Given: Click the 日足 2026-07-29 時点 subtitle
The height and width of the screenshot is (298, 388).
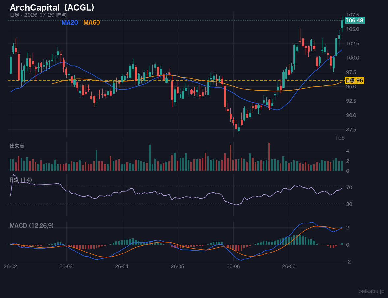Looking at the screenshot, I should 38,15.
